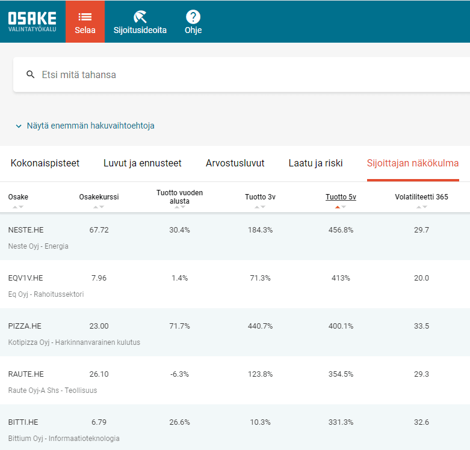Click Raute Oyj-A Shs - Teollisuus text
The width and height of the screenshot is (470, 450).
(52, 391)
